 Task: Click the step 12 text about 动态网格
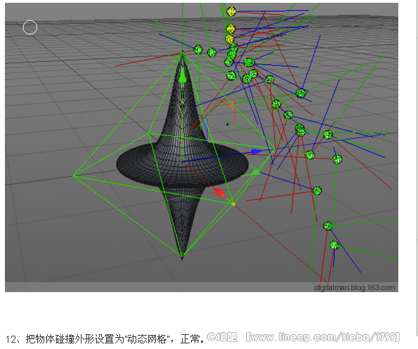(x=105, y=339)
